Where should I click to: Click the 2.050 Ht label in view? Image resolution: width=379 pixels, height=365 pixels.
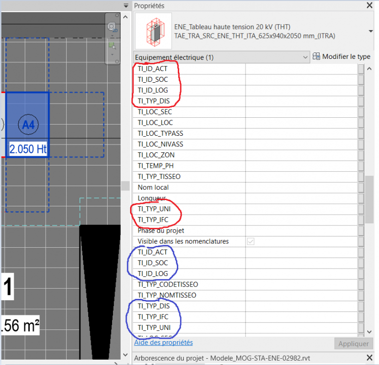[28, 149]
